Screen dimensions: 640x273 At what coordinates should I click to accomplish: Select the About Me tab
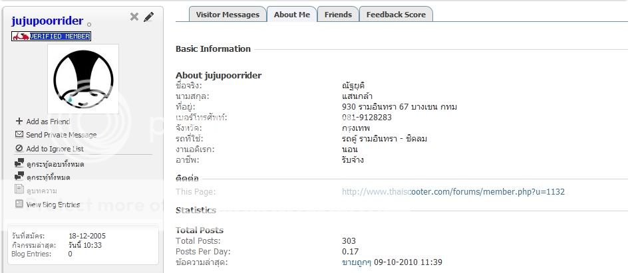click(291, 15)
